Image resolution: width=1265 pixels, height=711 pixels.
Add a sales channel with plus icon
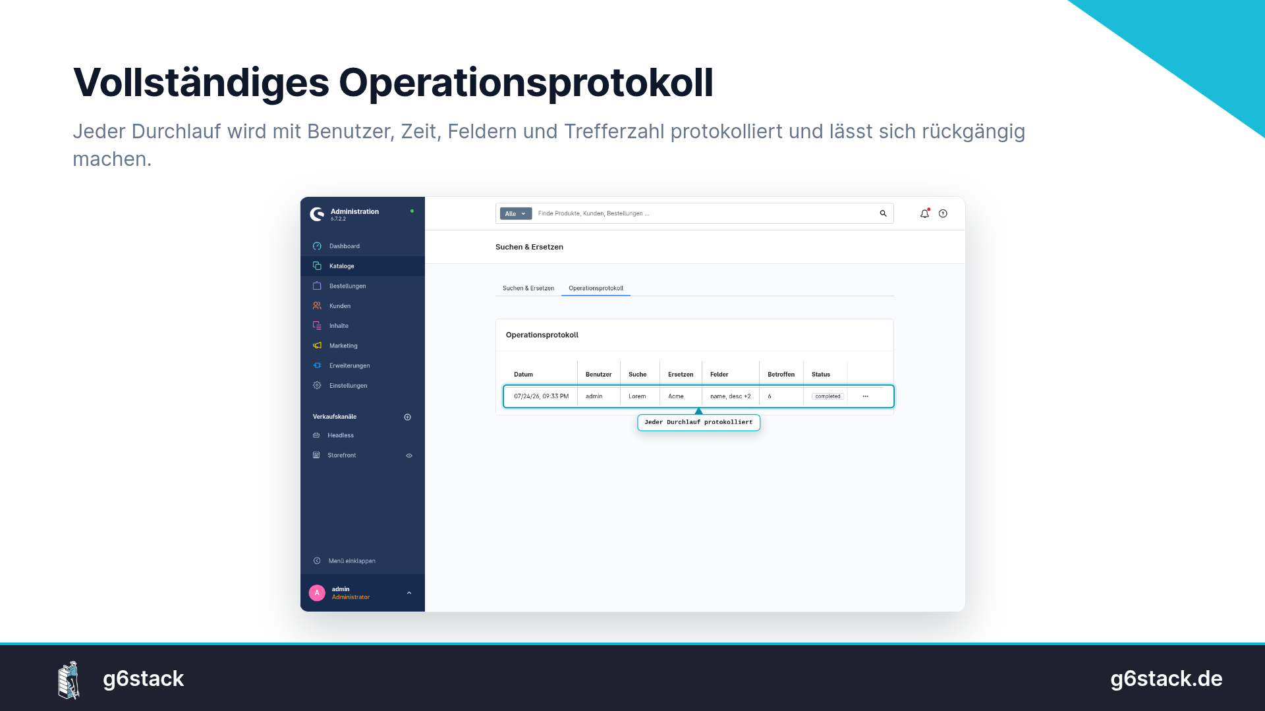(x=407, y=417)
